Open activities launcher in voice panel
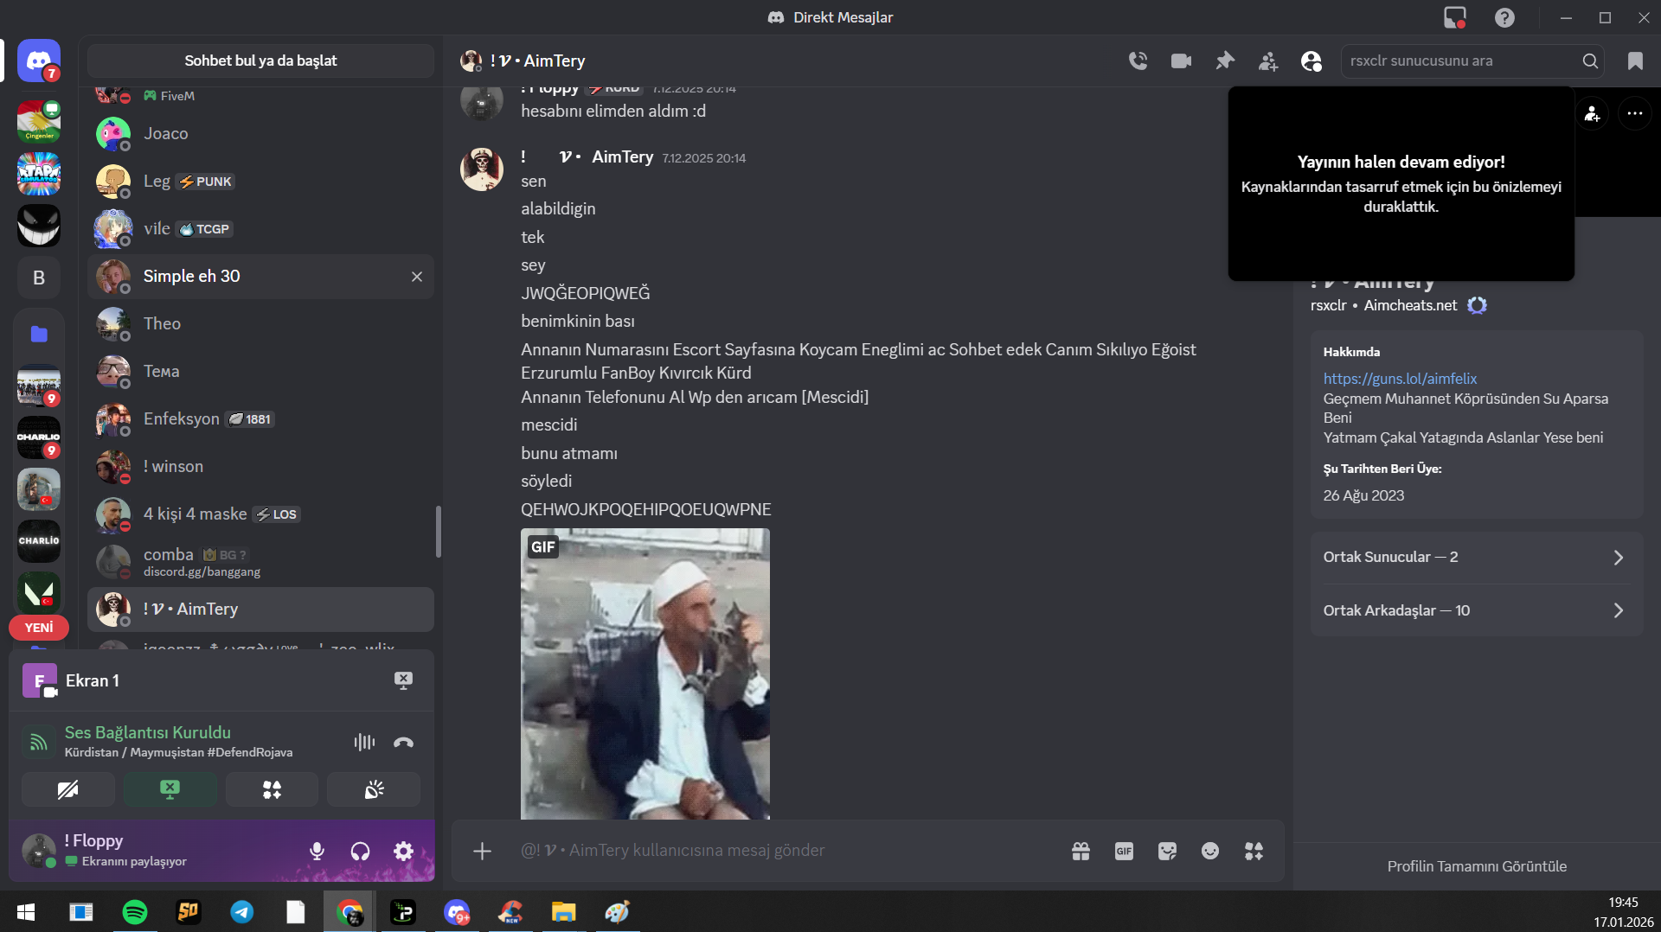Viewport: 1661px width, 932px height. [272, 789]
